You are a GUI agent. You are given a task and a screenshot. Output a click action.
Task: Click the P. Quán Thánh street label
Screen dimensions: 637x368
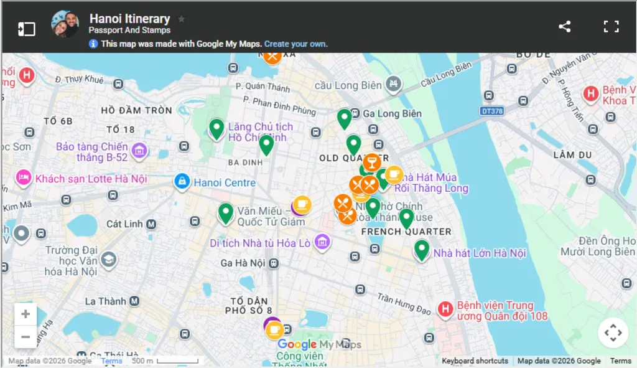pos(263,87)
